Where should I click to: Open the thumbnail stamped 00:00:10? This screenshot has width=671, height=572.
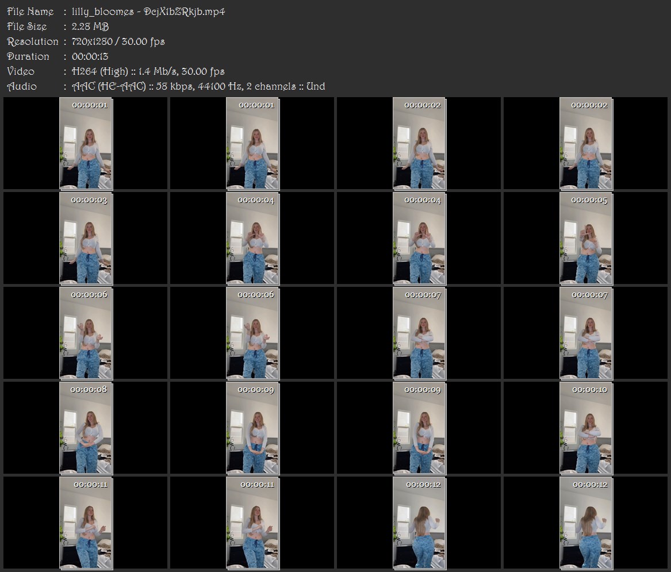click(x=586, y=428)
